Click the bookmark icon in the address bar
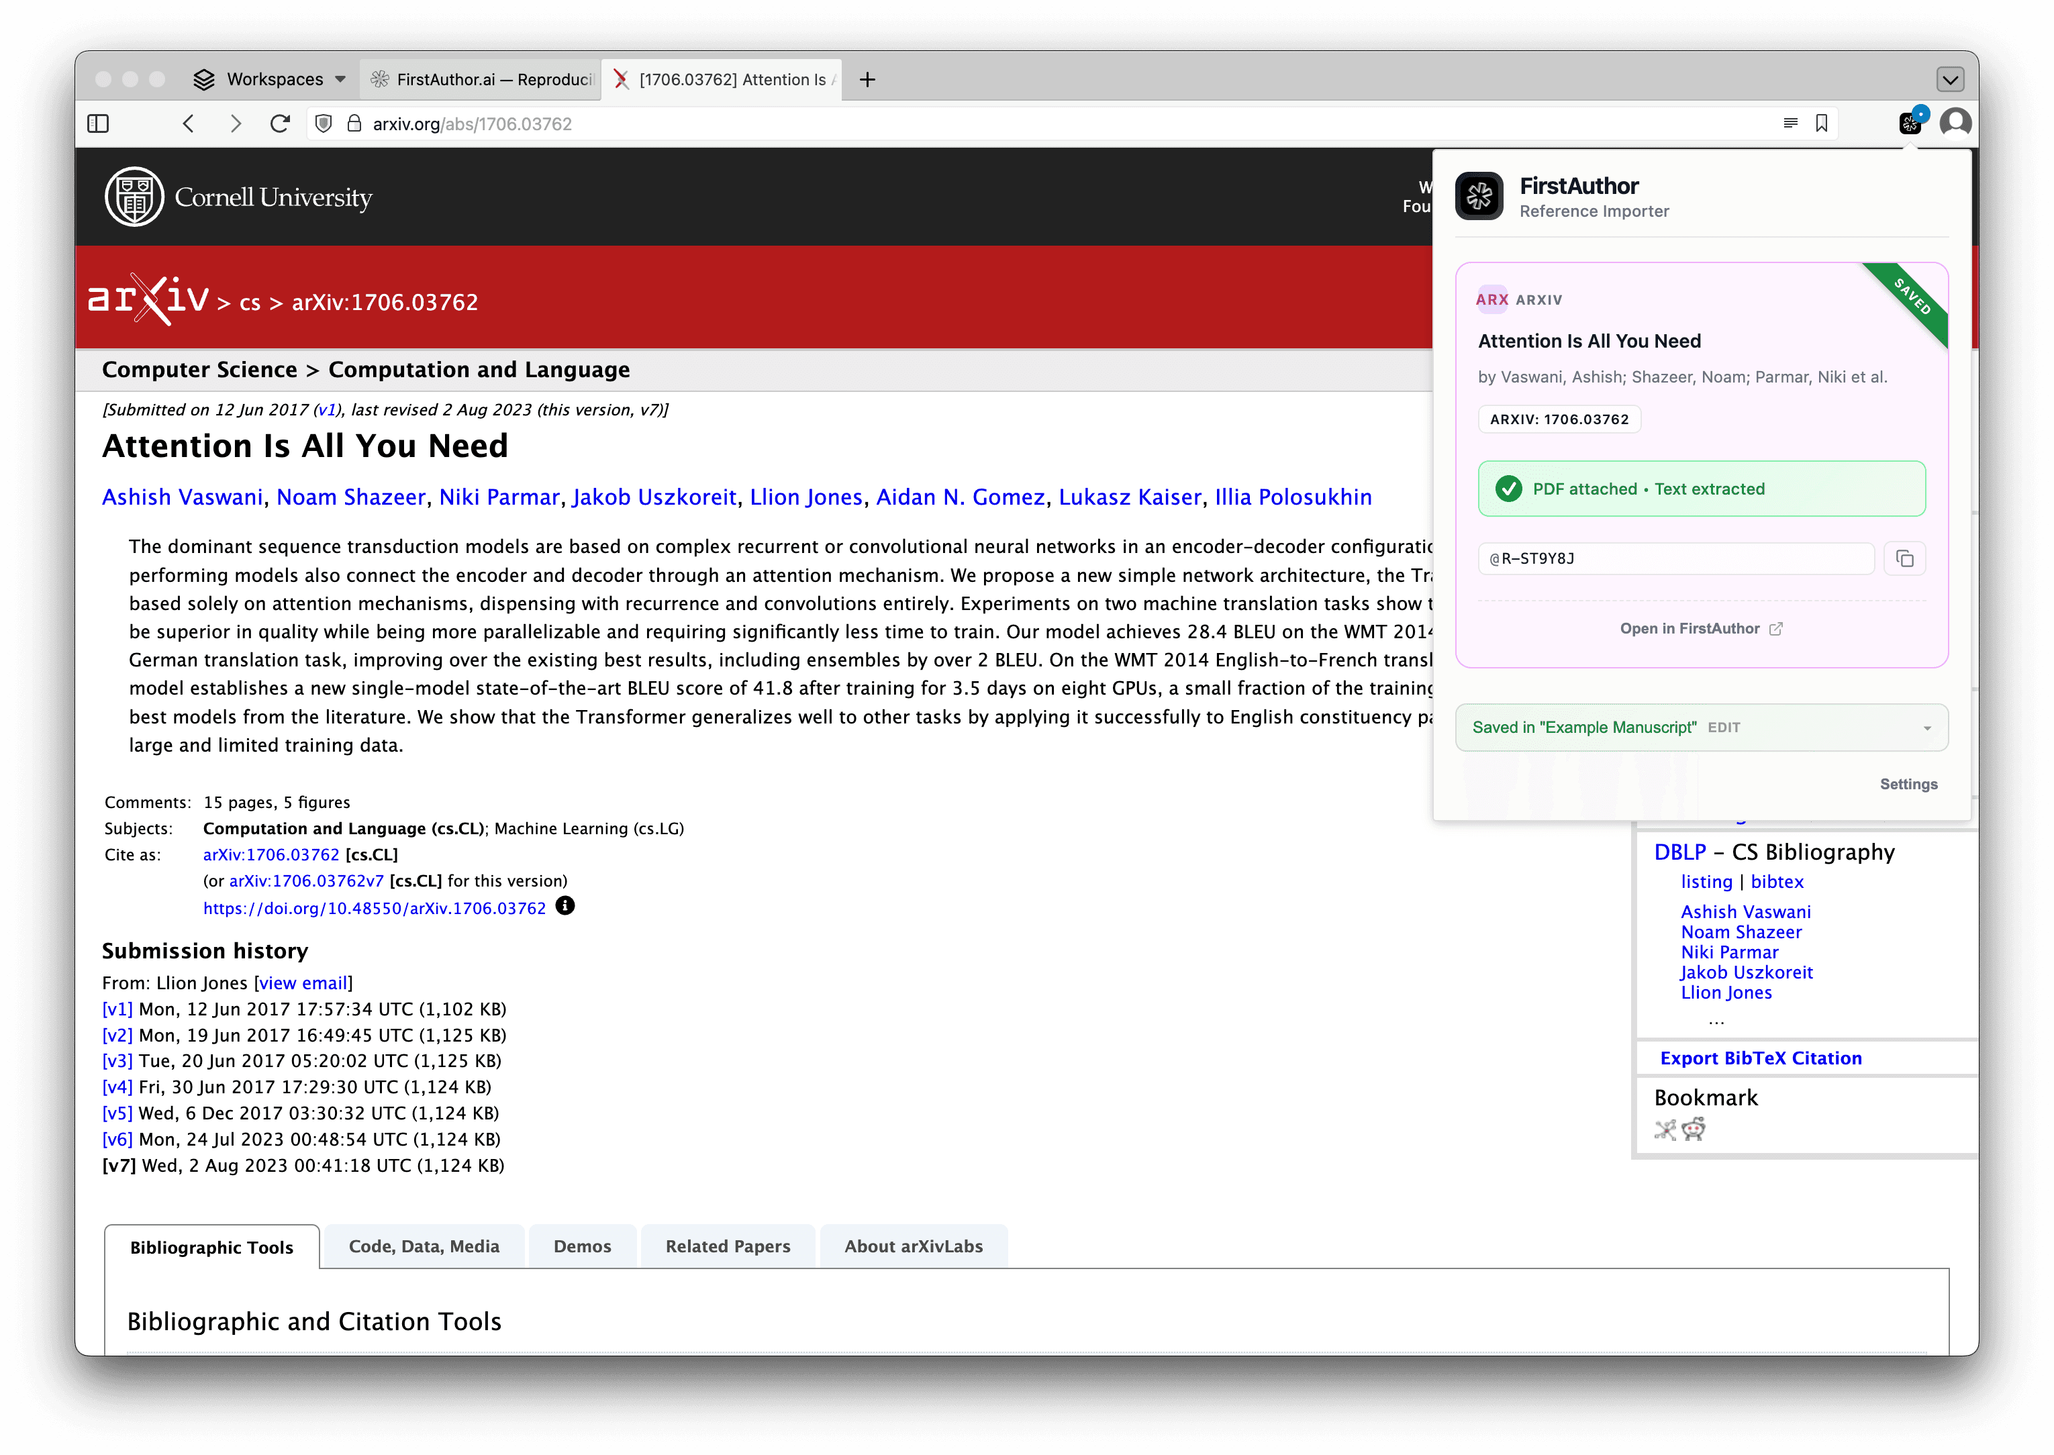Image resolution: width=2054 pixels, height=1455 pixels. 1821,123
